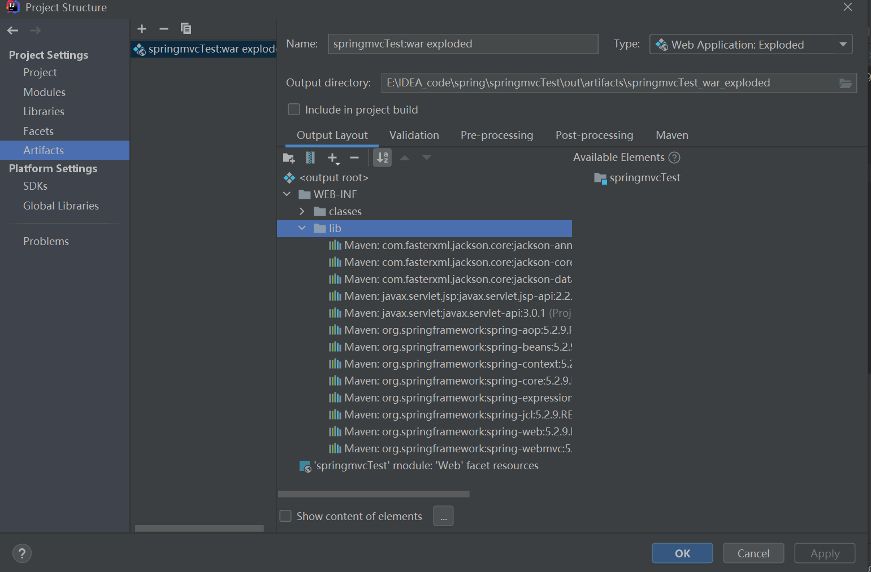This screenshot has height=572, width=871.
Task: Move the selected element up
Action: coord(405,158)
